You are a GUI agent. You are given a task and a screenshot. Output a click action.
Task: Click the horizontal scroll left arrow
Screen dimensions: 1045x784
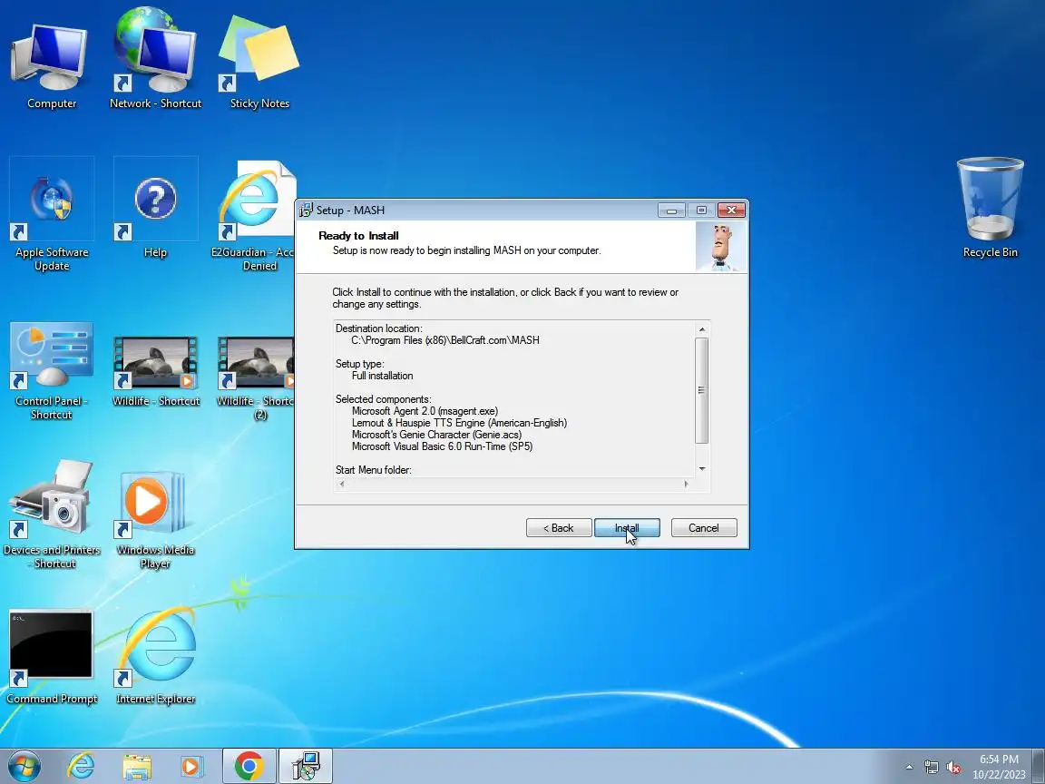tap(342, 484)
